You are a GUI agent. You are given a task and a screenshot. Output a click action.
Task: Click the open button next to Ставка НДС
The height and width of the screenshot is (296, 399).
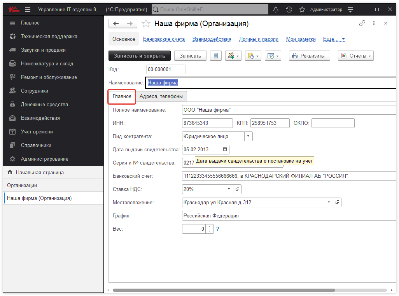[x=238, y=189]
